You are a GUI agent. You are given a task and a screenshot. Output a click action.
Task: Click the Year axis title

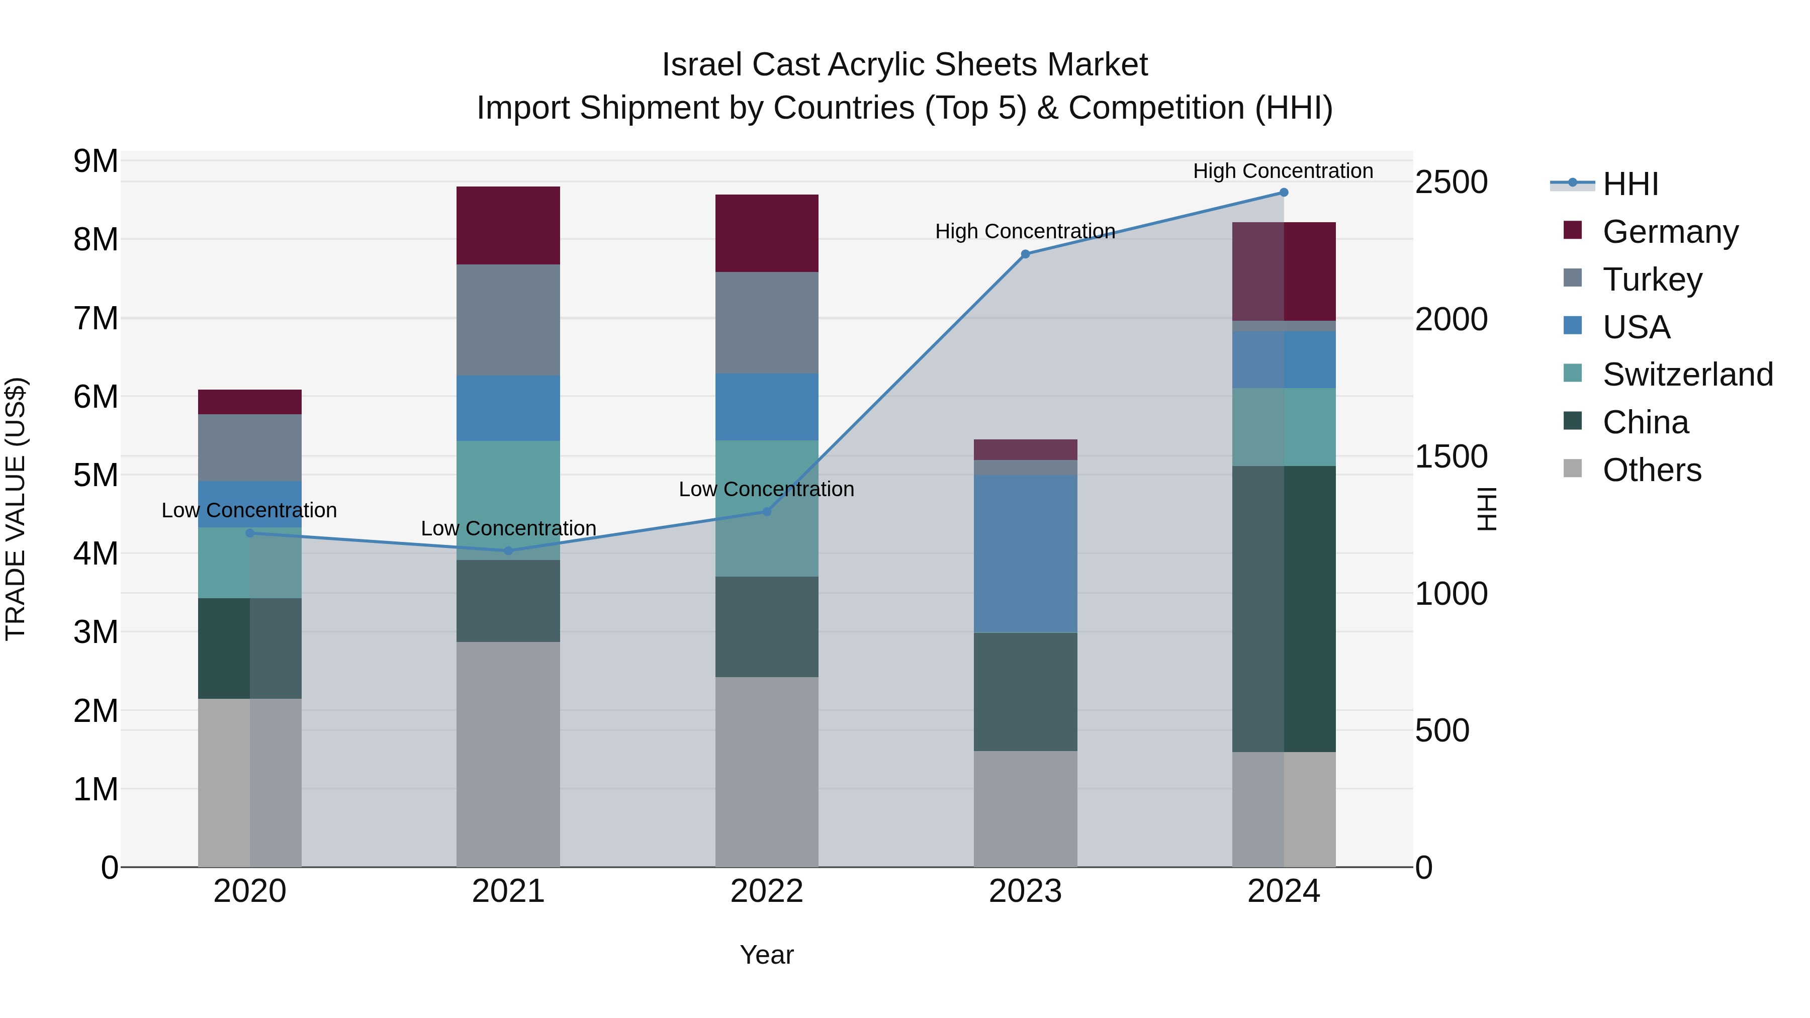point(767,955)
